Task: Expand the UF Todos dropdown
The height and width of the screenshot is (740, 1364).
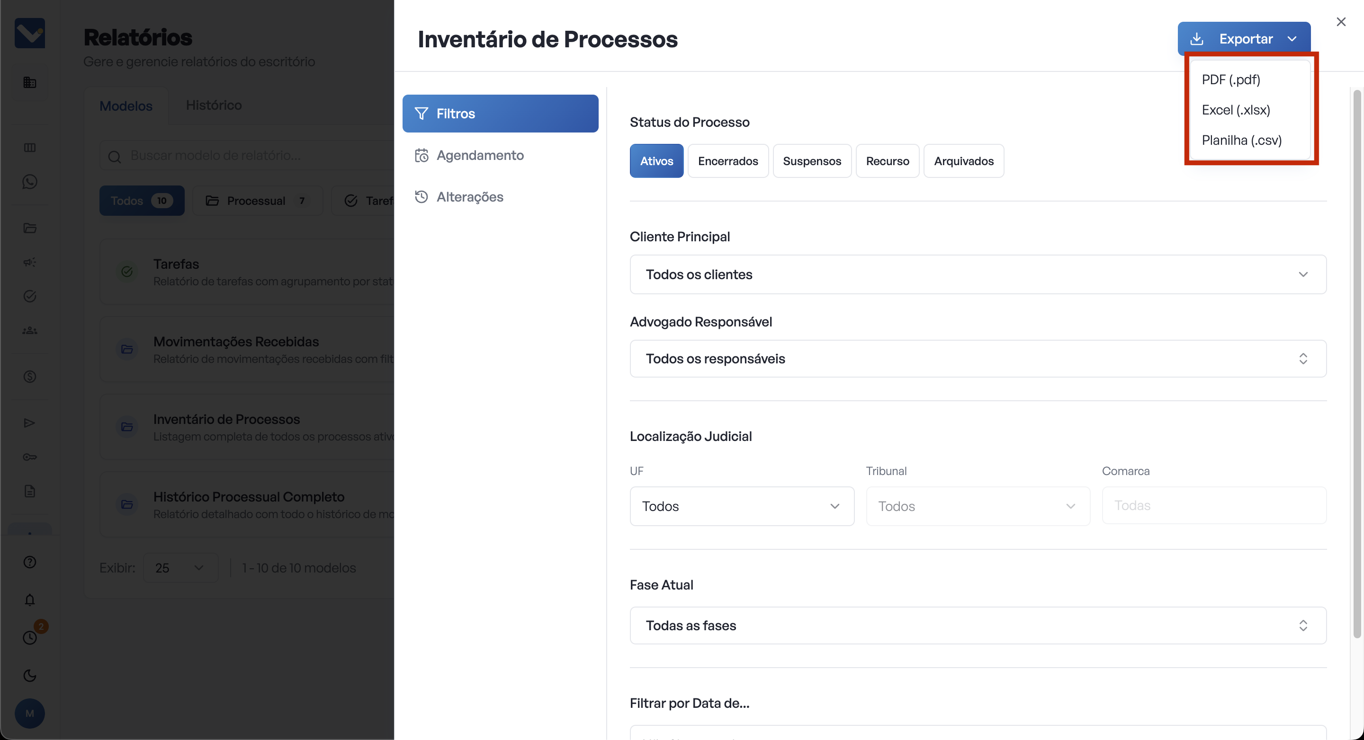Action: [x=741, y=506]
